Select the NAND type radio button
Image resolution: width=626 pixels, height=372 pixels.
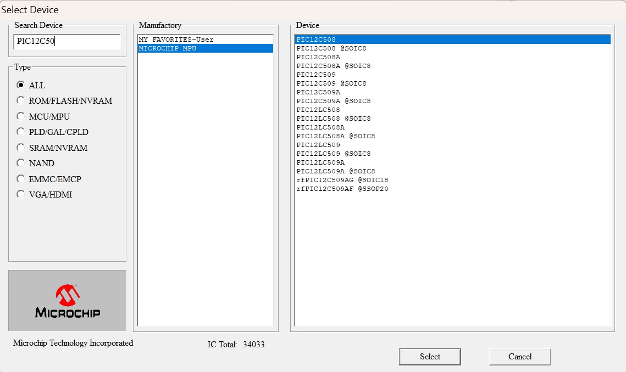(21, 163)
